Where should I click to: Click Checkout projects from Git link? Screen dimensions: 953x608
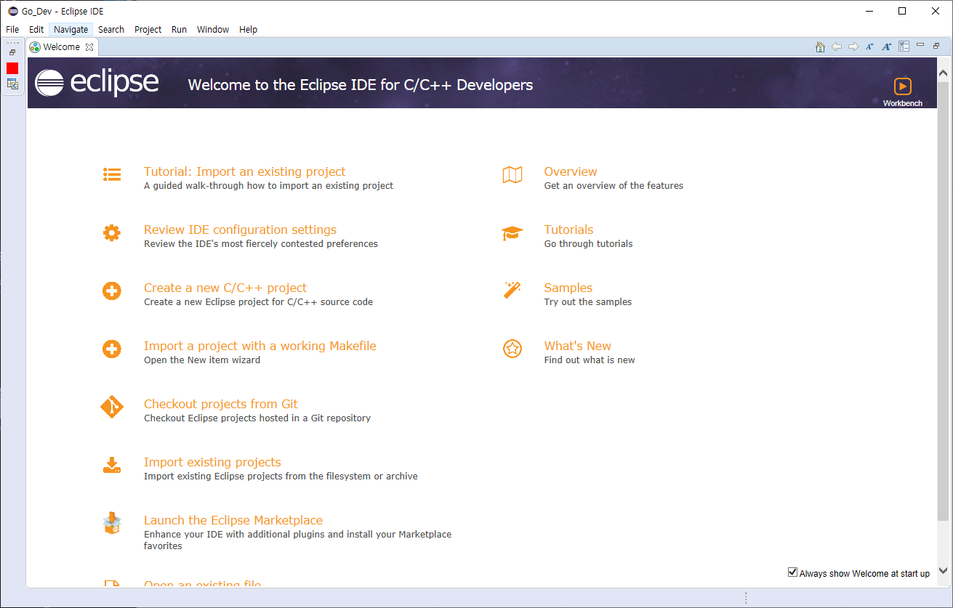(x=221, y=404)
